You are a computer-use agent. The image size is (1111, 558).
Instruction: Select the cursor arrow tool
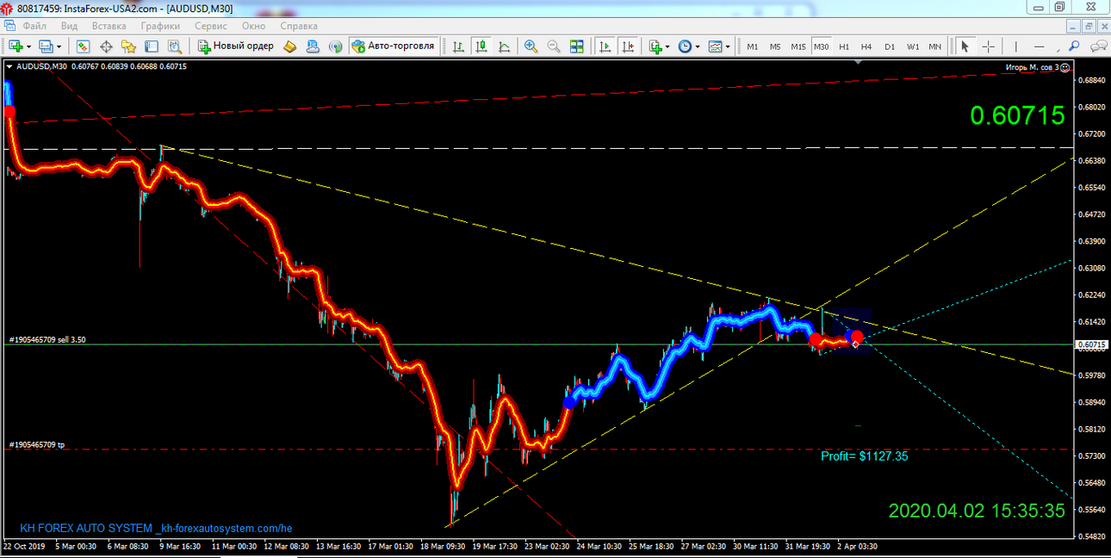[x=965, y=46]
